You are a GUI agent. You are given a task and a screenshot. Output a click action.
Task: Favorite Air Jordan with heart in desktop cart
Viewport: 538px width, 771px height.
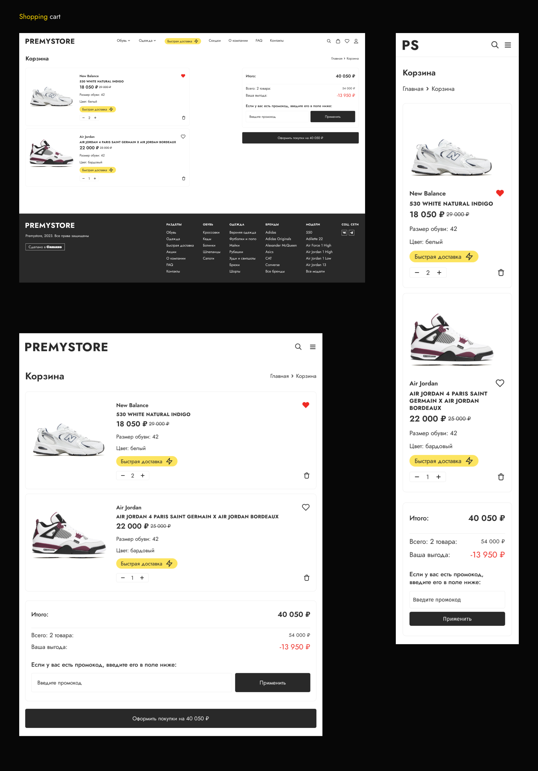[183, 137]
